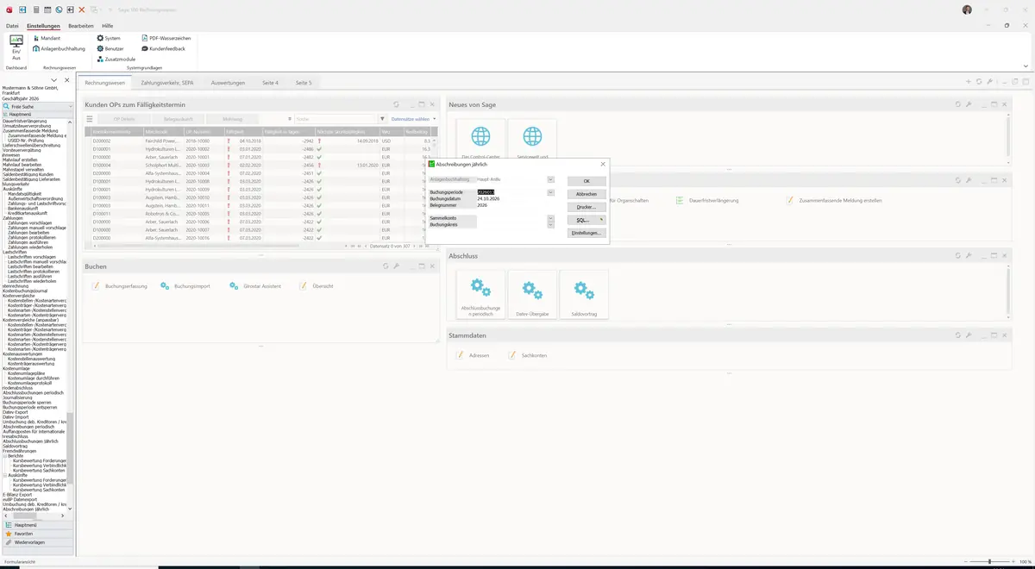Open Zusatzmodule in the ribbon

coord(116,59)
